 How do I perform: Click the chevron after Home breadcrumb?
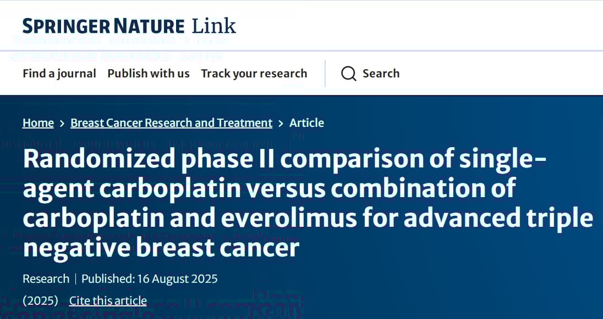point(62,124)
